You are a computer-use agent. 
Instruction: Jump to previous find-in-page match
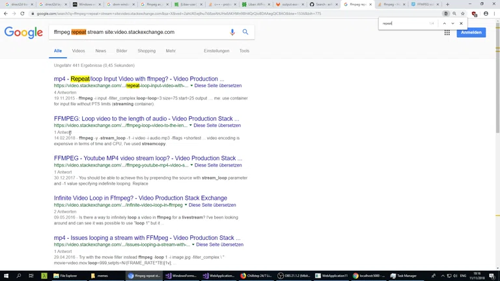point(444,23)
